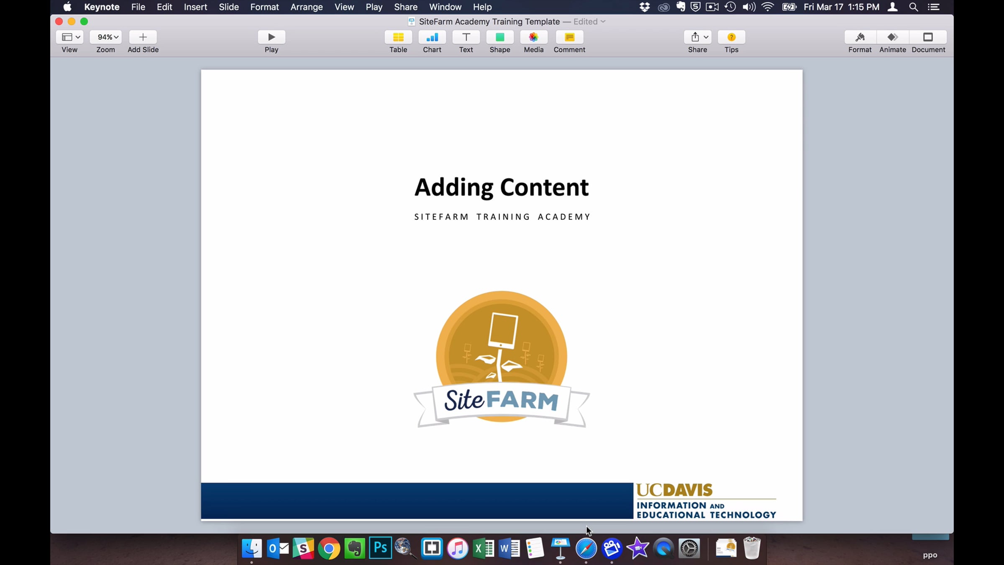Screen dimensions: 1004x565
Task: Add a Comment from the toolbar
Action: point(569,37)
